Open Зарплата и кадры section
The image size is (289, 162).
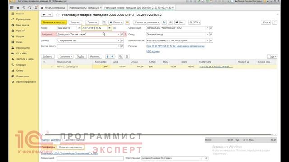(25, 59)
